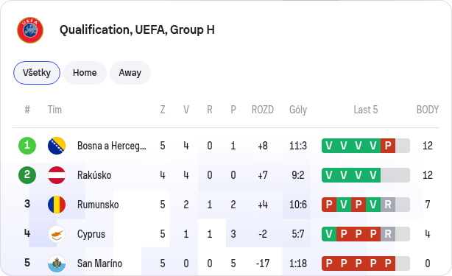
Task: Switch to the Home standings tab
Action: [85, 73]
